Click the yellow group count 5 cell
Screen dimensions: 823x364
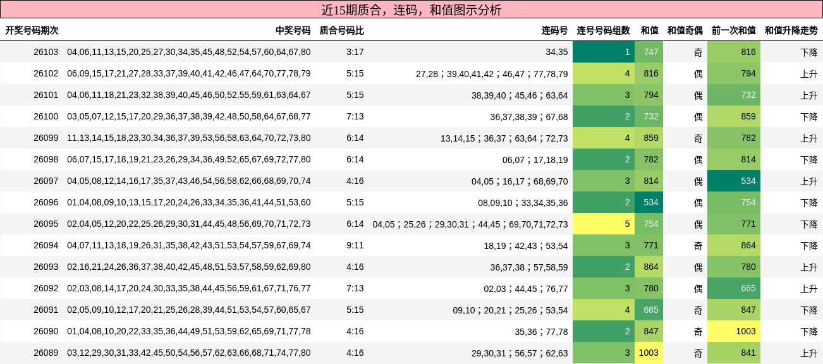tap(604, 224)
